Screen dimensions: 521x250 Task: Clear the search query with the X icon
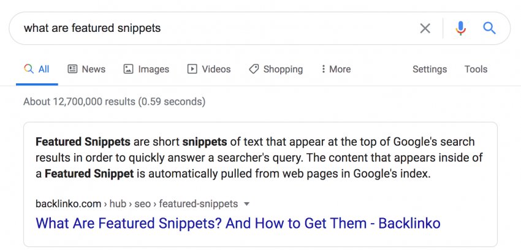425,28
